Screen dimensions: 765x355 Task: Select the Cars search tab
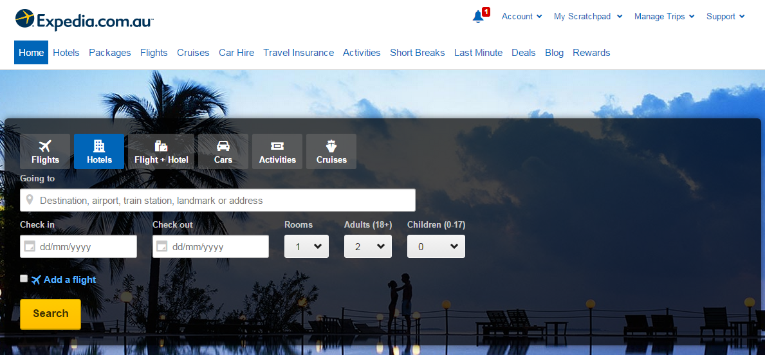[223, 152]
